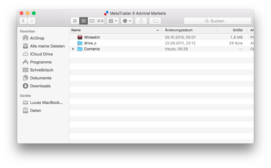Screen dimensions: 271x168
Task: Click the Name column sort chevron
Action: click(158, 30)
